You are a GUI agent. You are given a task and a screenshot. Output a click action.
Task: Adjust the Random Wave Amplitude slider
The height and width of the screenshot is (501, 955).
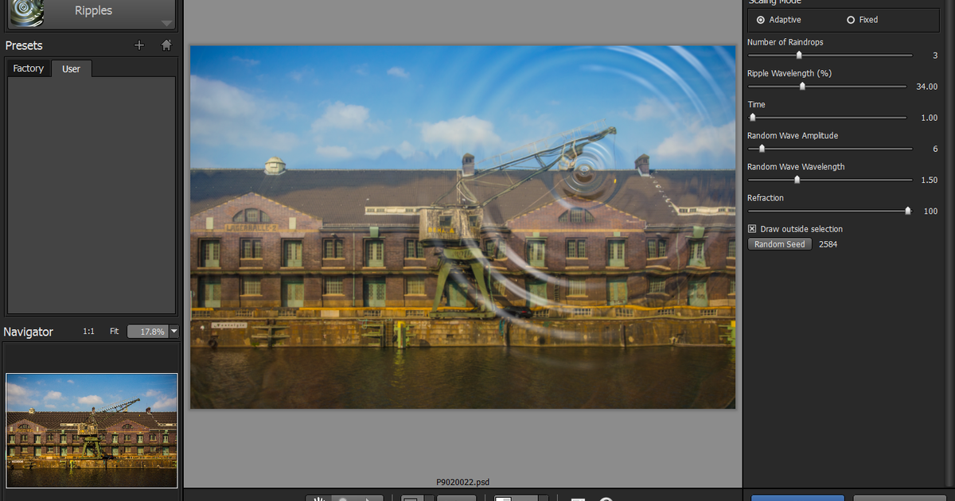(762, 149)
